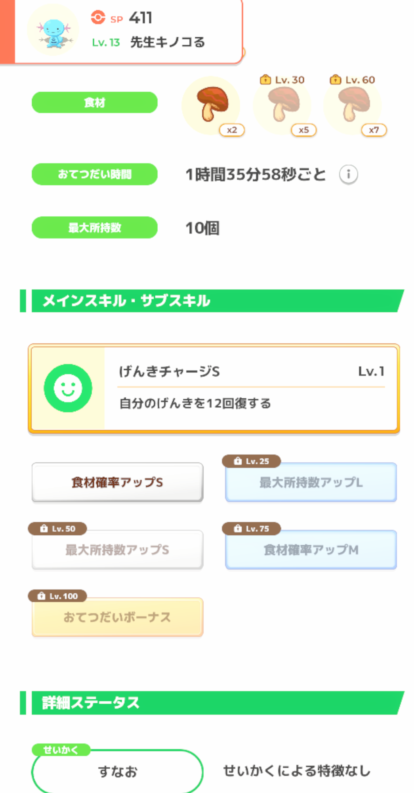Tap the unlocked mushroom x2 ingredient

212,105
